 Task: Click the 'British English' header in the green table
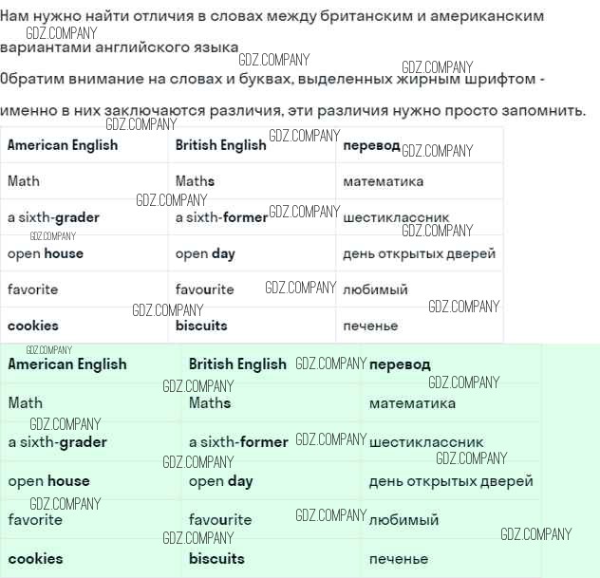click(x=237, y=364)
